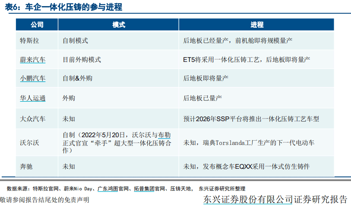Click 蔚来Nio Day in the source line
This screenshot has width=351, height=206.
(x=78, y=189)
